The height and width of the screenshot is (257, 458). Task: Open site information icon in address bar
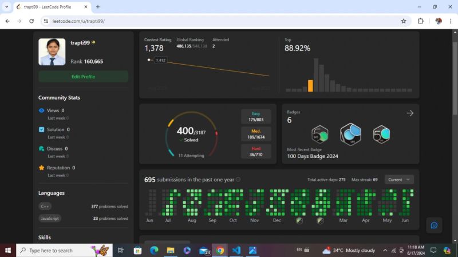tap(46, 21)
